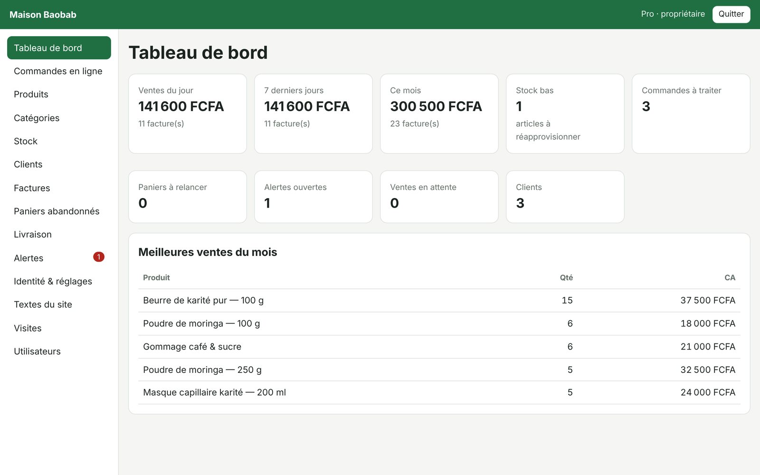Click the CA column header

pyautogui.click(x=730, y=278)
